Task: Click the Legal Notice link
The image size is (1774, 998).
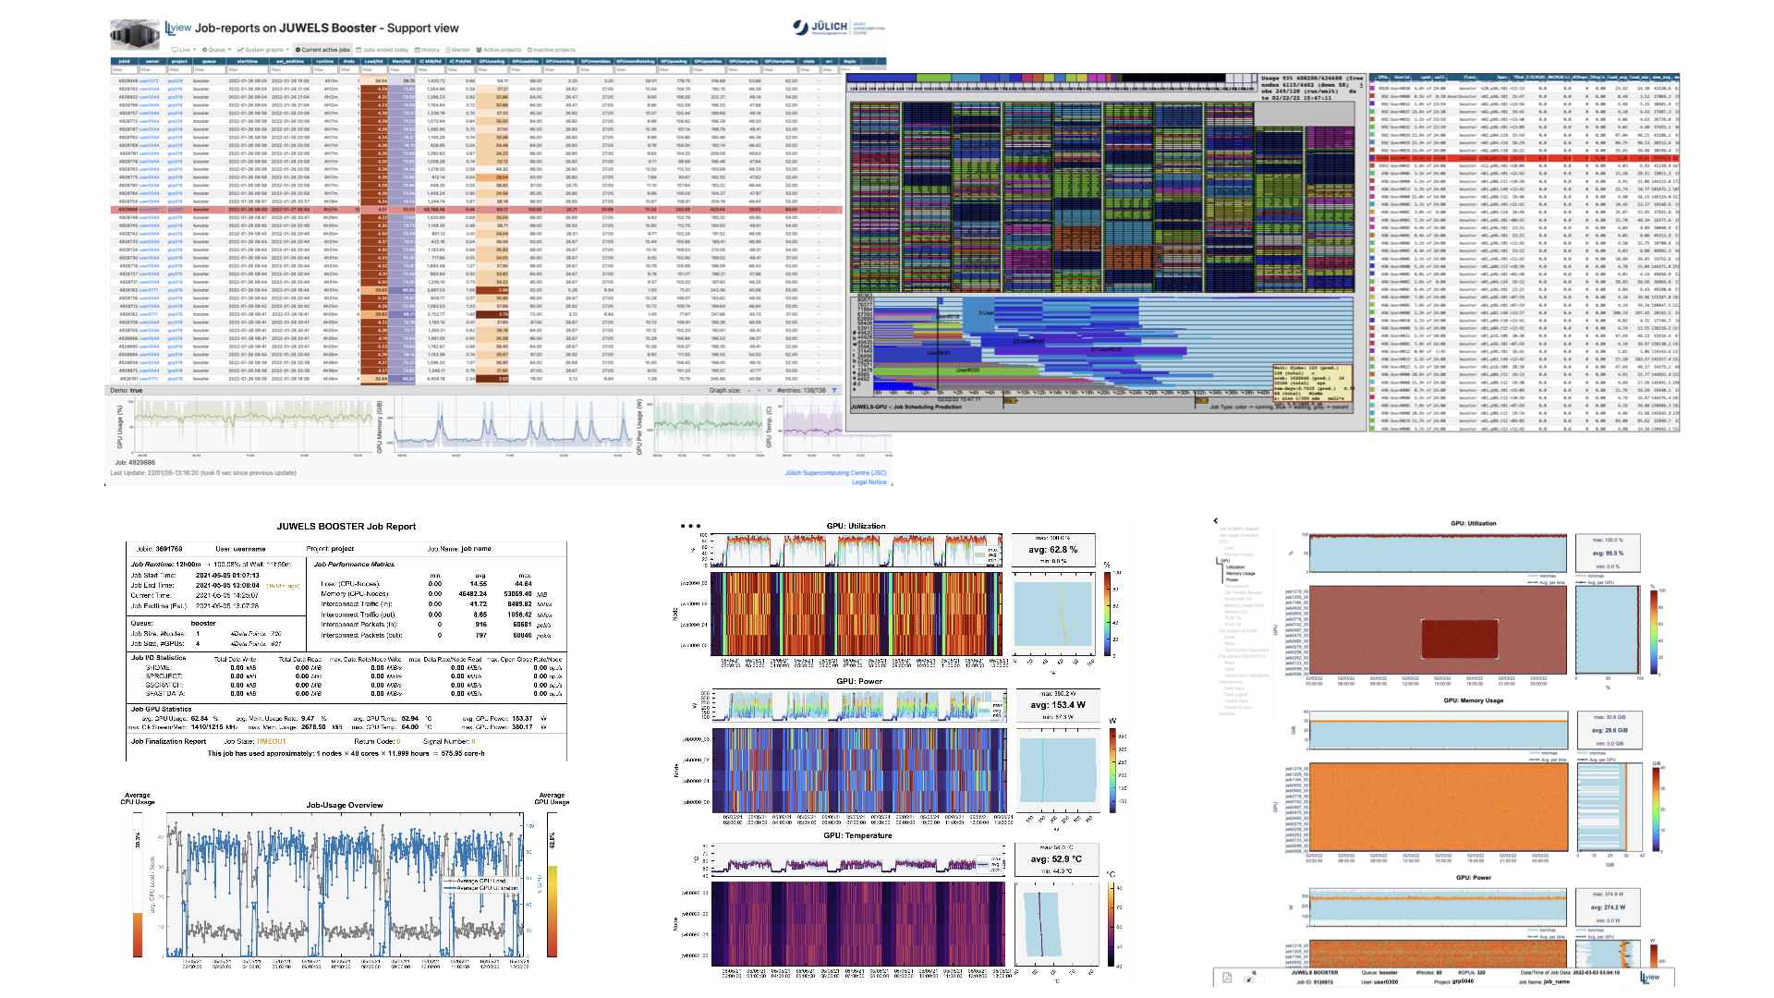Action: (x=869, y=481)
